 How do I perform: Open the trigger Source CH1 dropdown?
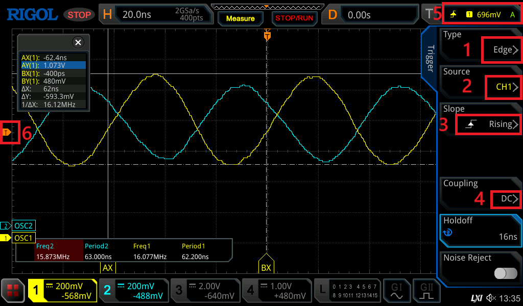[503, 87]
